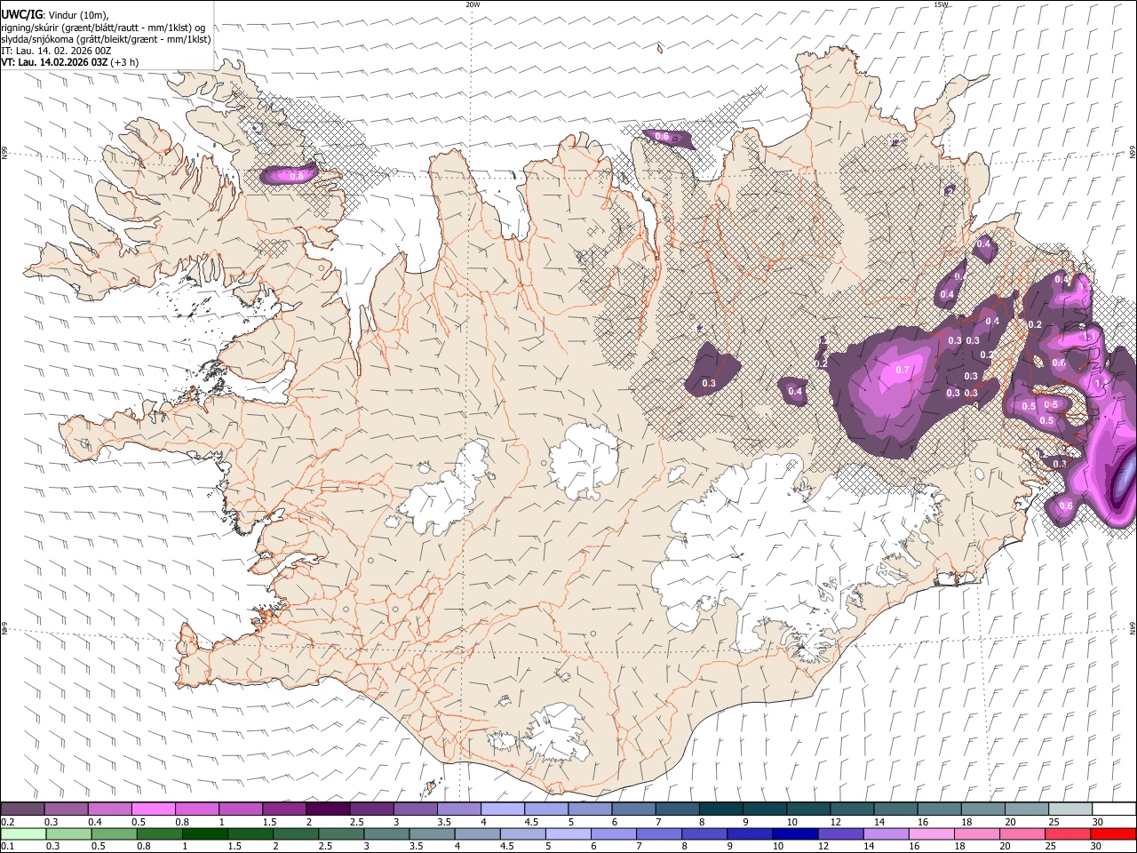Click the "0.4" label in the upper legend row

pos(94,822)
